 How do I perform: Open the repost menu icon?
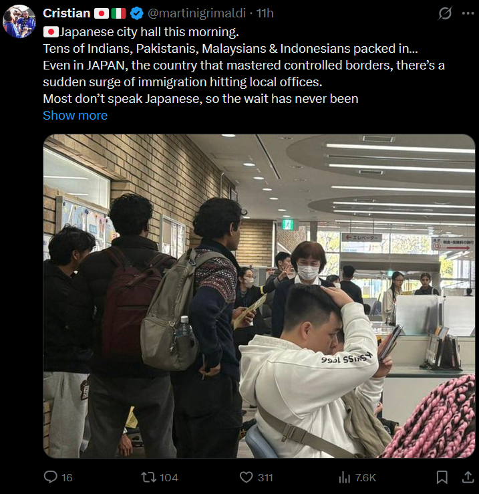148,477
